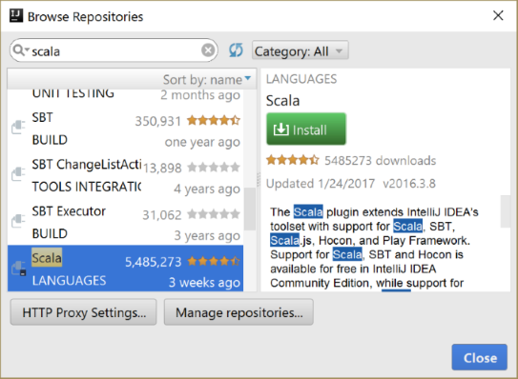Click the Scala plugin icon

coord(18,268)
